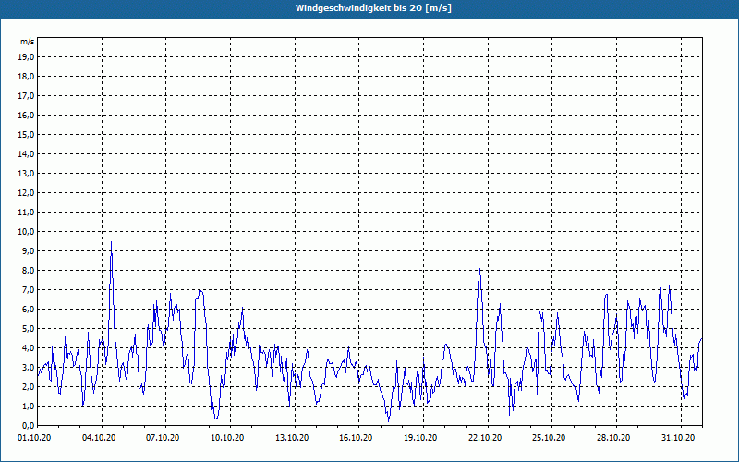Viewport: 739px width, 462px height.
Task: Click the y-axis label 12,0
Action: 27,193
